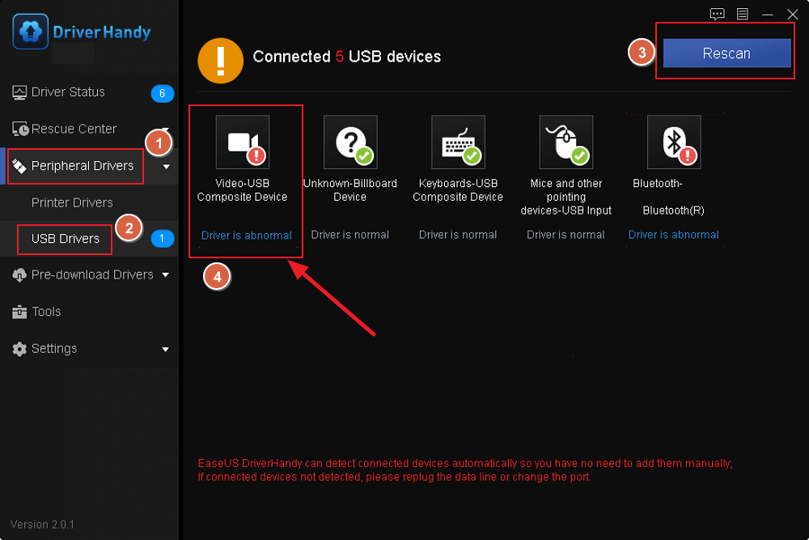Click the Peripheral Drivers USB plug icon
Viewport: 809px width, 540px height.
[x=19, y=166]
